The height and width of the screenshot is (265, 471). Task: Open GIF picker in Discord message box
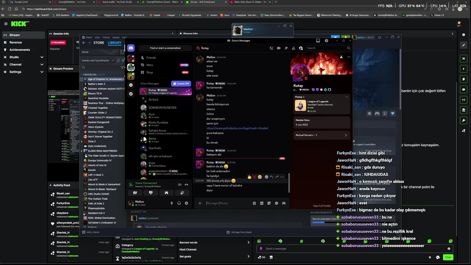pyautogui.click(x=262, y=203)
